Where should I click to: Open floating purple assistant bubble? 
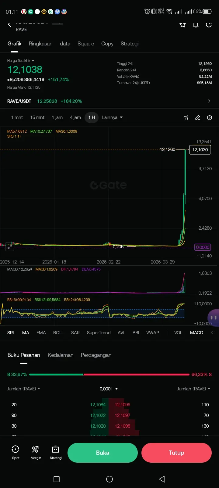(x=214, y=318)
